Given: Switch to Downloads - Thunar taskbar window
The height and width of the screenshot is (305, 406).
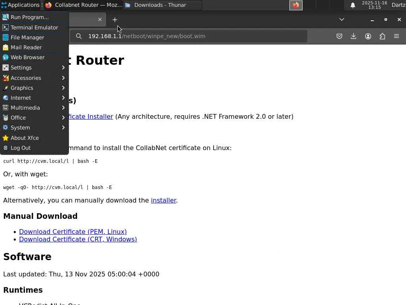Looking at the screenshot, I should pos(163,5).
